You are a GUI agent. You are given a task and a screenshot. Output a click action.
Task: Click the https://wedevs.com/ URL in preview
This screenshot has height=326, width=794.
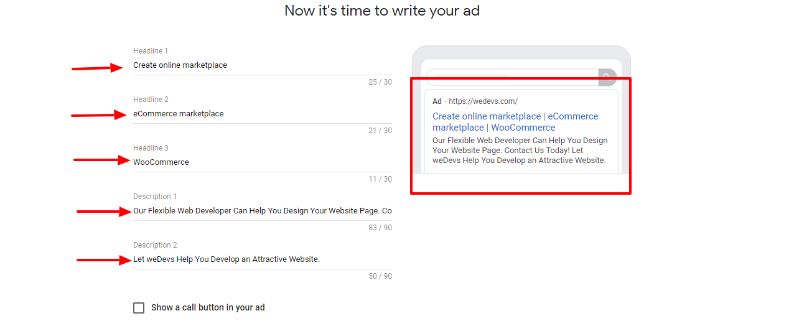click(x=483, y=101)
